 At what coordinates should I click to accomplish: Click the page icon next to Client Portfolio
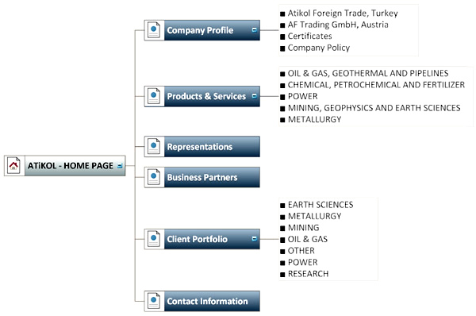(154, 239)
